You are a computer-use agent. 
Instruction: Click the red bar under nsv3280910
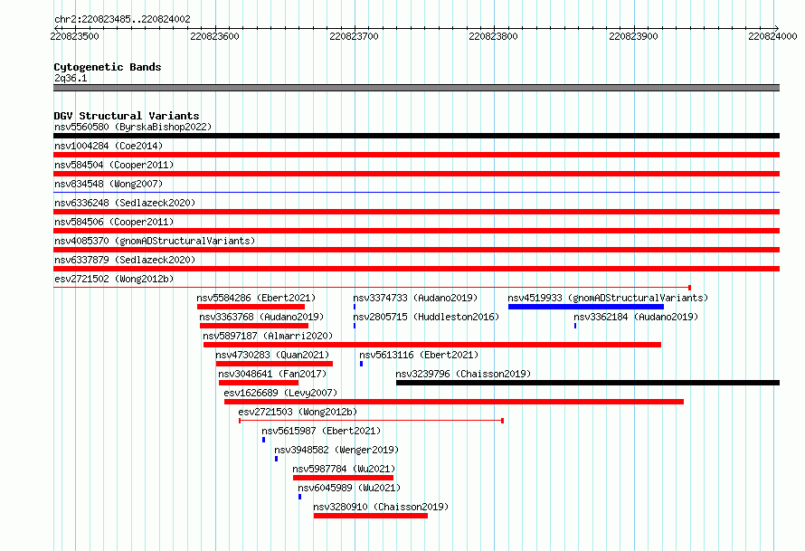(371, 516)
